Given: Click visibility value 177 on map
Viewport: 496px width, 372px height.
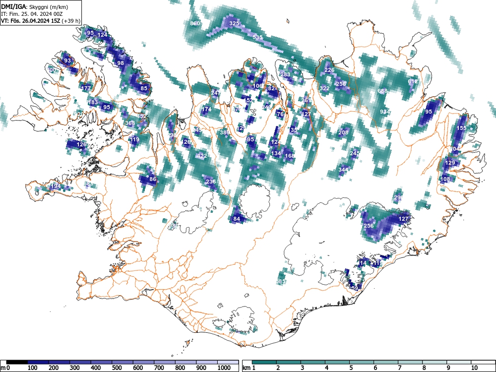Looking at the screenshot, I should coord(86,88).
